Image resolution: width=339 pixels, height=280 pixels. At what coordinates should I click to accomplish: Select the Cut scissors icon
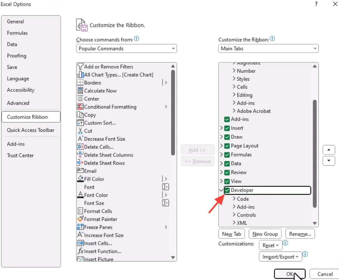[x=80, y=131]
